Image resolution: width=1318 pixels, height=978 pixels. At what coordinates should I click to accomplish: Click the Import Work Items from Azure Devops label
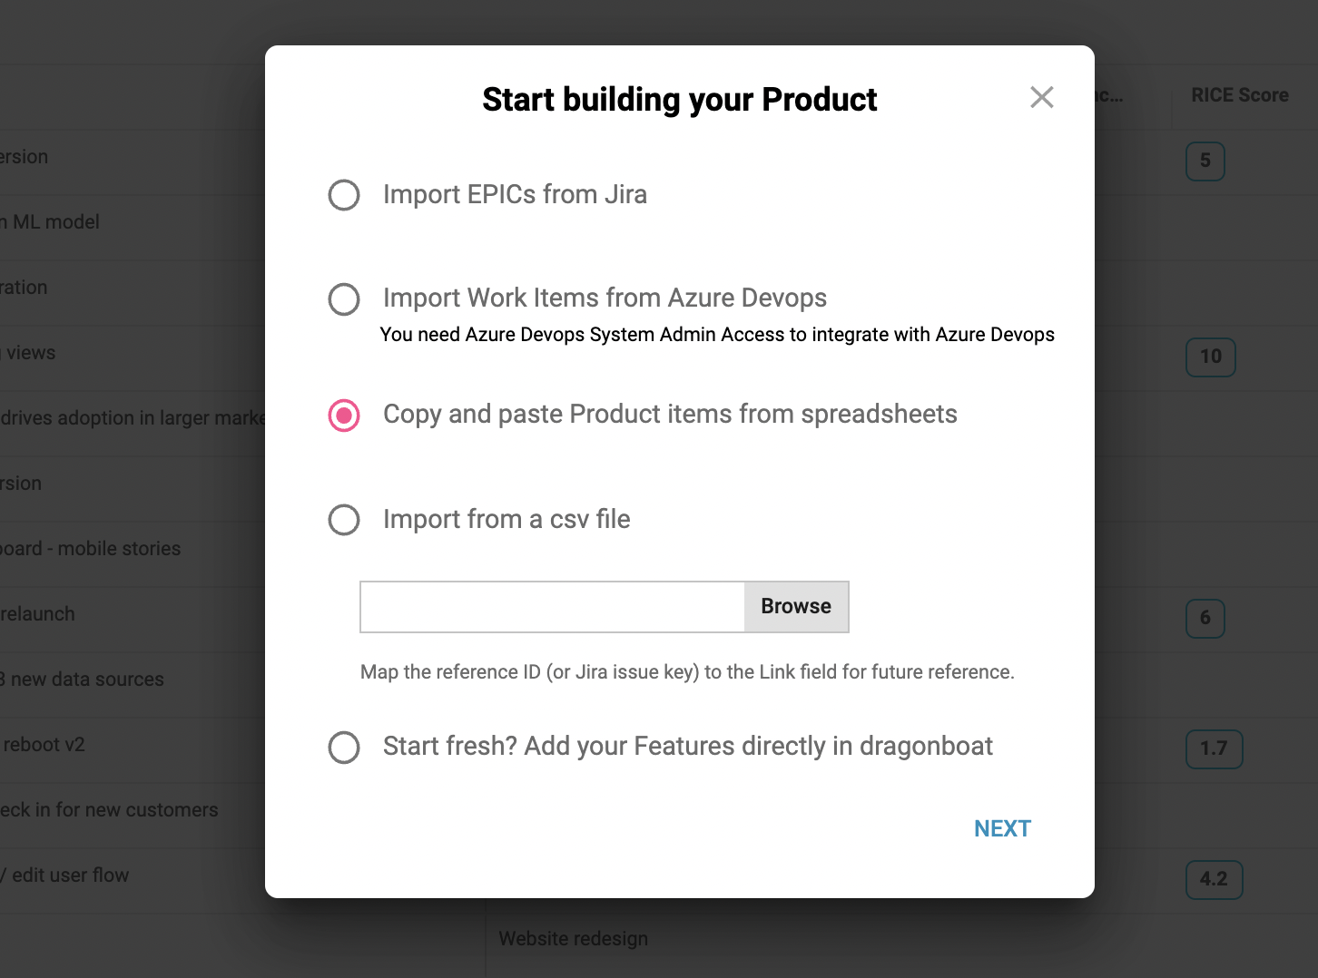click(605, 298)
